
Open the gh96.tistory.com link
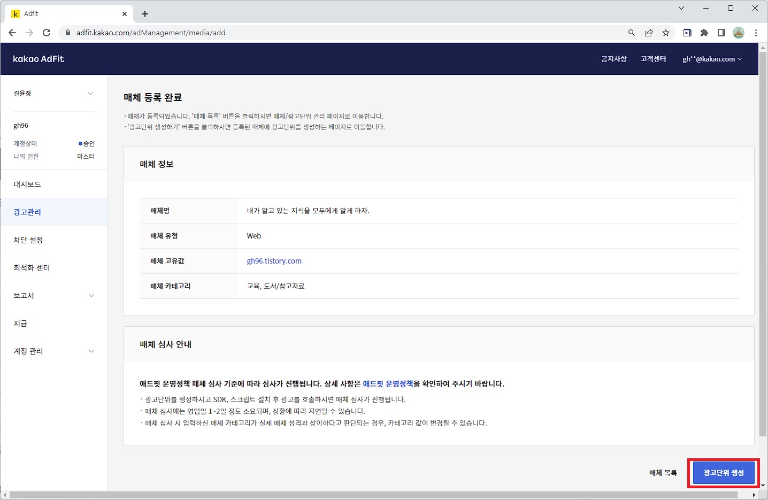[274, 261]
